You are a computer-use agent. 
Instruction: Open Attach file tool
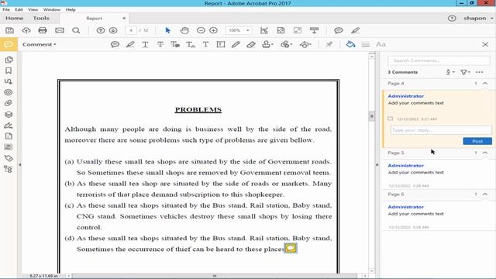tap(286, 45)
